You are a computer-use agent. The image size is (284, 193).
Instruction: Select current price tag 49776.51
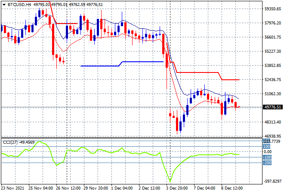coord(272,107)
